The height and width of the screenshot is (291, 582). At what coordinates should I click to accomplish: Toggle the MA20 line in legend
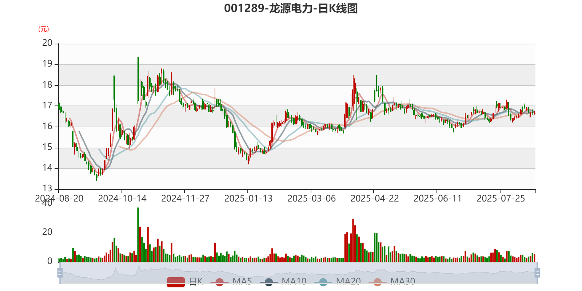338,282
